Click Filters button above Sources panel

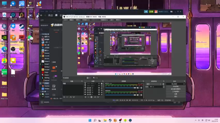(95, 78)
